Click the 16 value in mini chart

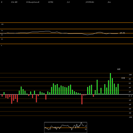pos(86,129)
